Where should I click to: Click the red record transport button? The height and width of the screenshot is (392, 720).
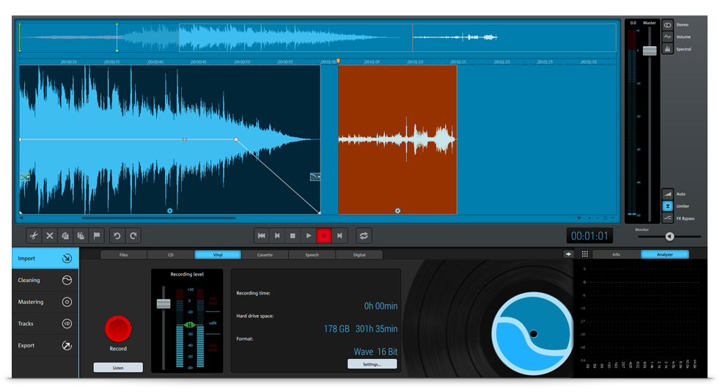coord(323,236)
